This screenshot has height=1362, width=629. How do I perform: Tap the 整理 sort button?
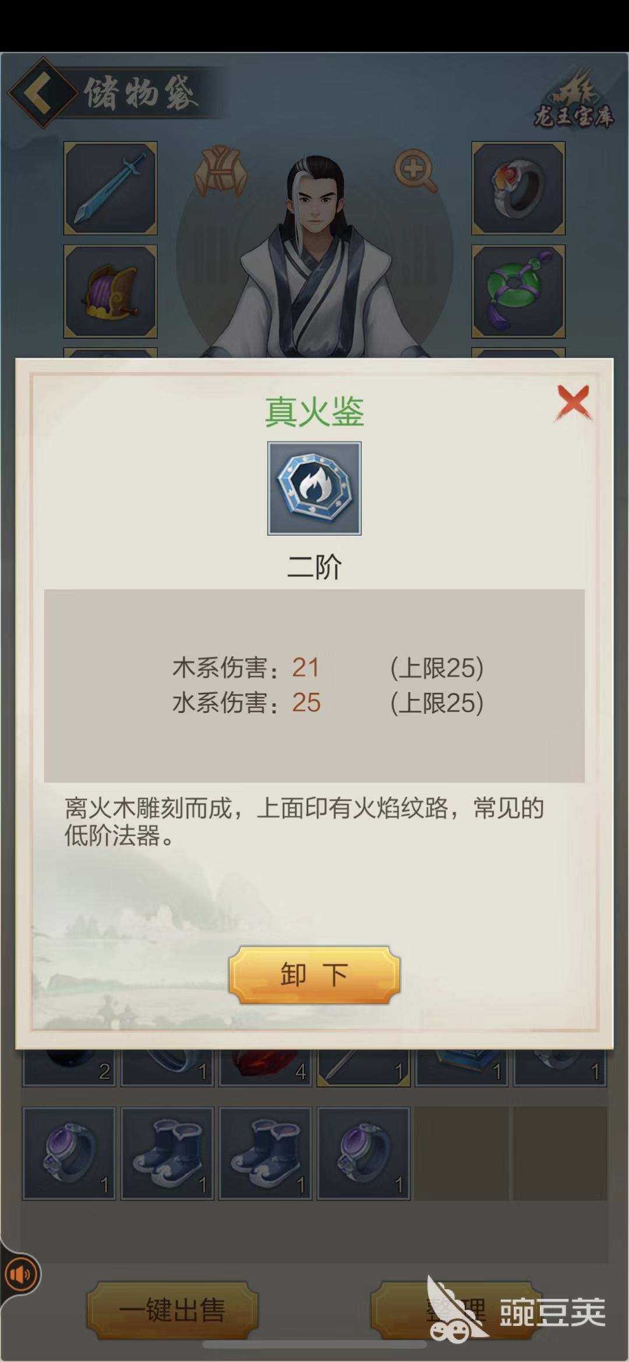point(453,1310)
